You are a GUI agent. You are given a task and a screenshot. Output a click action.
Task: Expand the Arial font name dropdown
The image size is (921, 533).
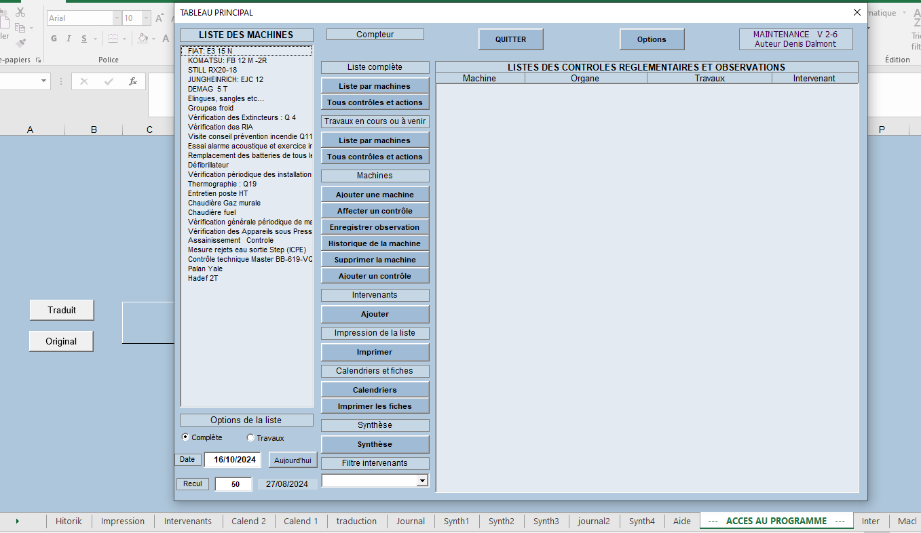click(x=117, y=18)
